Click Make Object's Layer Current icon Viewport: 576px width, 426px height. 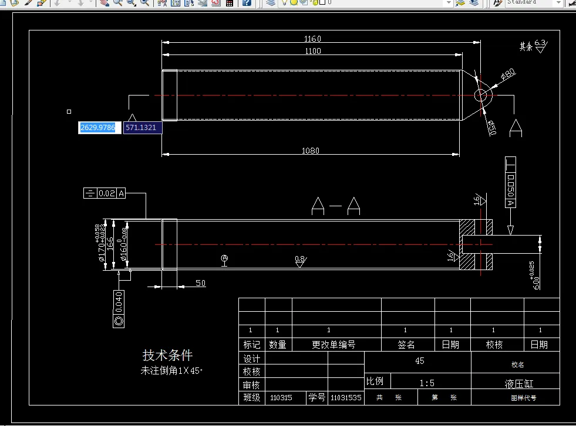[x=460, y=2]
